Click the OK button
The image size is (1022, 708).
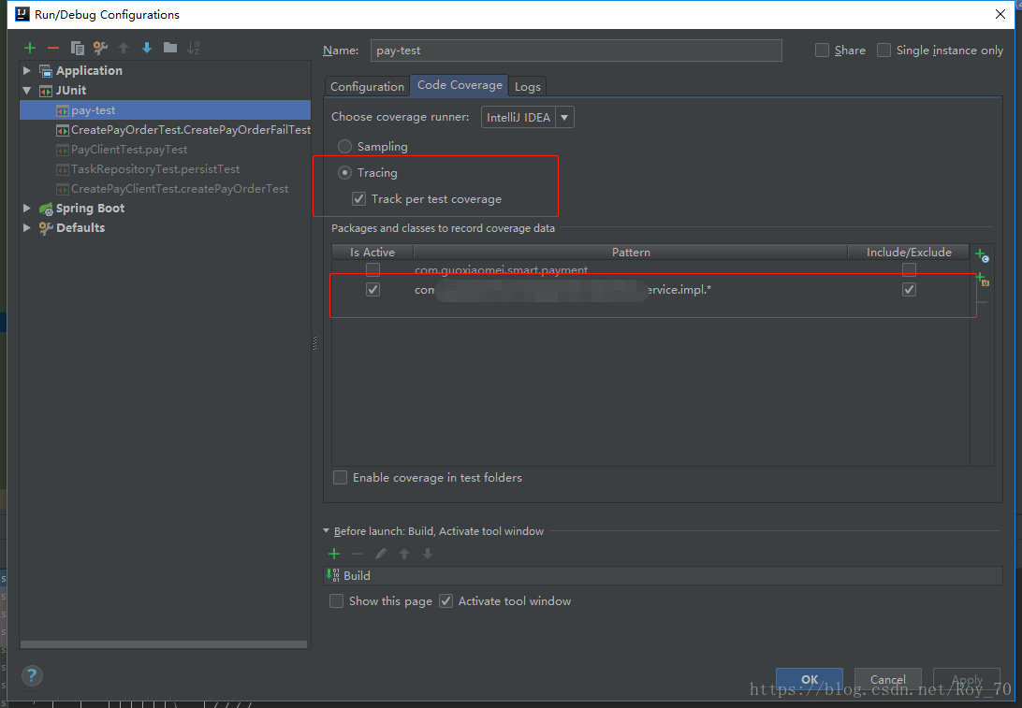[810, 679]
